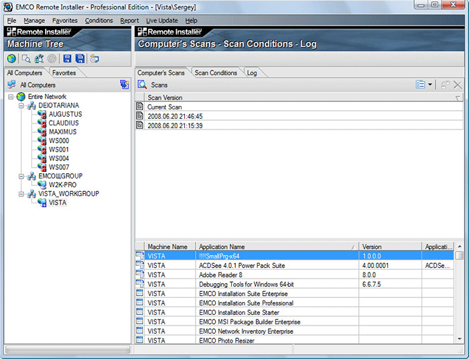Click the icon beside 2008.06.20 21:46:45 scan
Image resolution: width=469 pixels, height=359 pixels.
click(139, 115)
